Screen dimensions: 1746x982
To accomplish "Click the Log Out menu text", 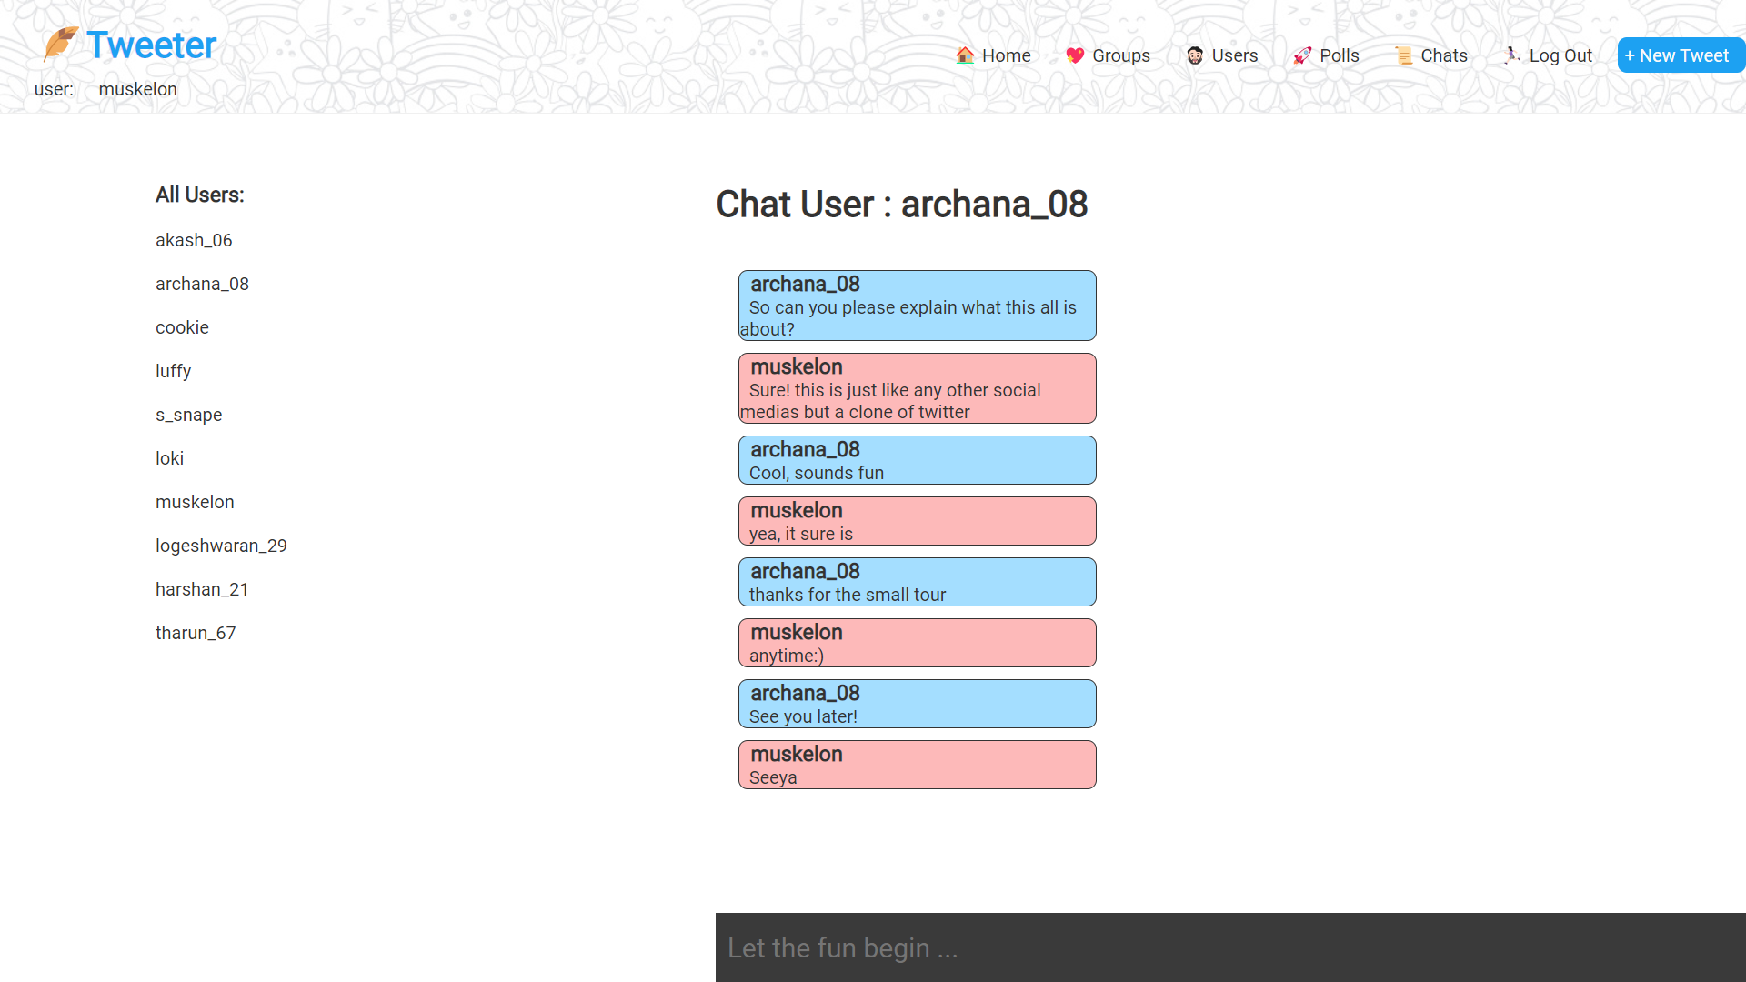I will (x=1560, y=55).
